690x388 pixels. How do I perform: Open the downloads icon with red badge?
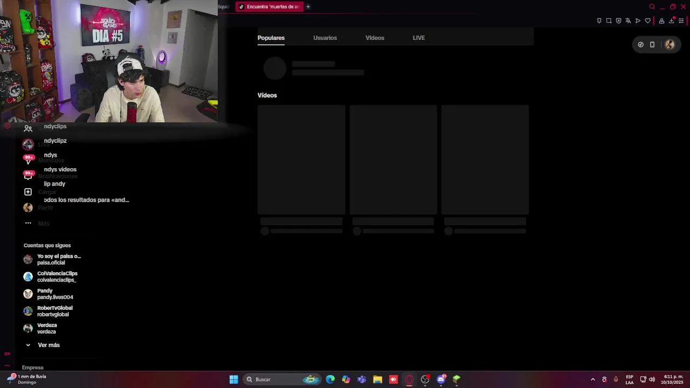671,20
